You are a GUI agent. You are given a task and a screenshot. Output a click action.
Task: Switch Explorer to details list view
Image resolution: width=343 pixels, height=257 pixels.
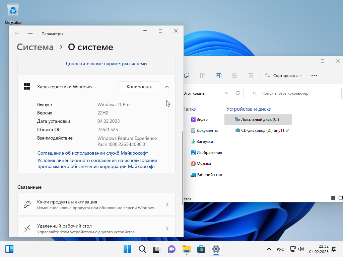coord(333,198)
